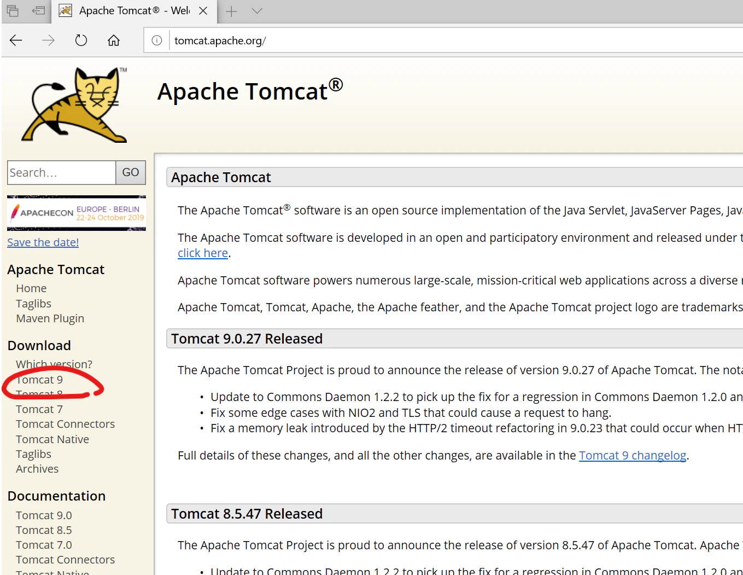Select the Apache Tomcat browser tab

(134, 11)
